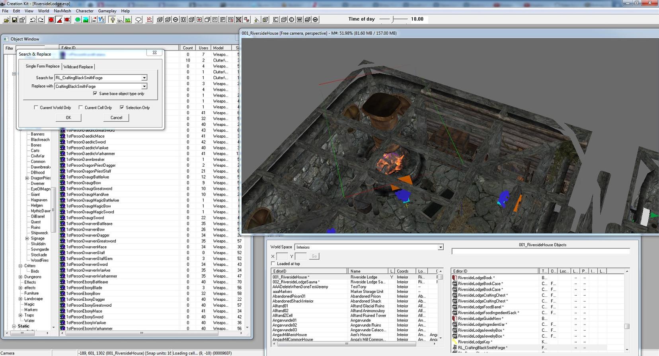Check the Loaded at top option
Screen dimensions: 659x356
tap(273, 263)
